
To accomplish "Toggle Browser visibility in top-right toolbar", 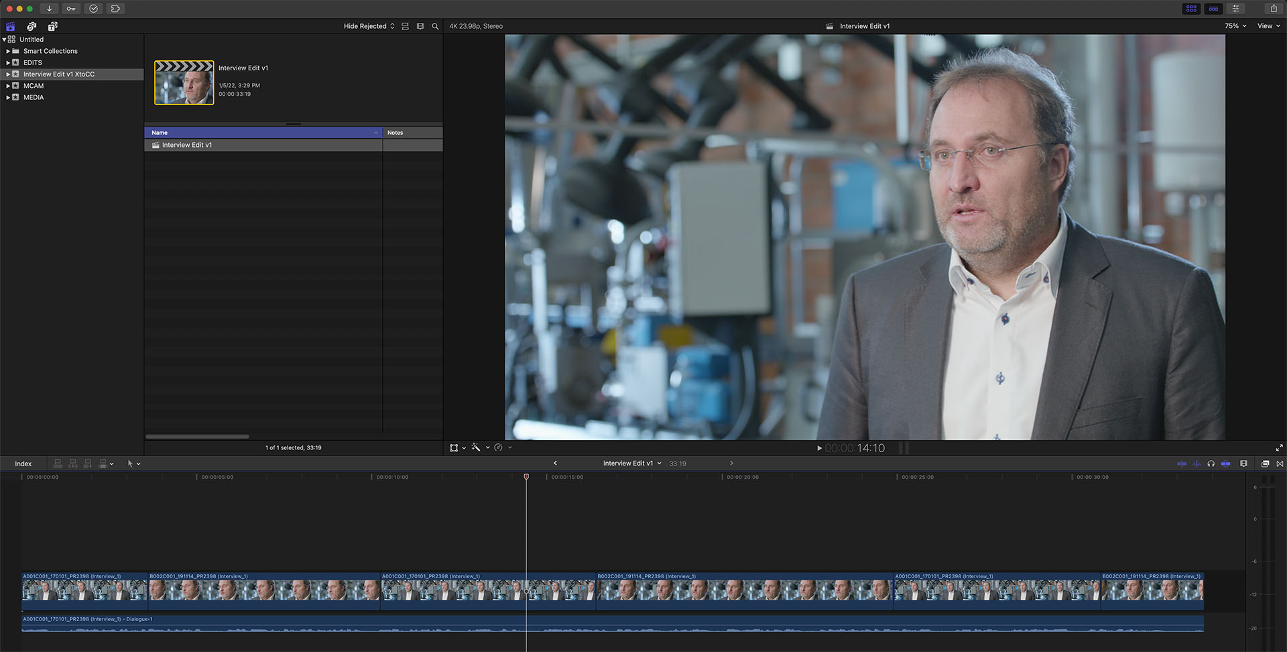I will [x=1191, y=9].
